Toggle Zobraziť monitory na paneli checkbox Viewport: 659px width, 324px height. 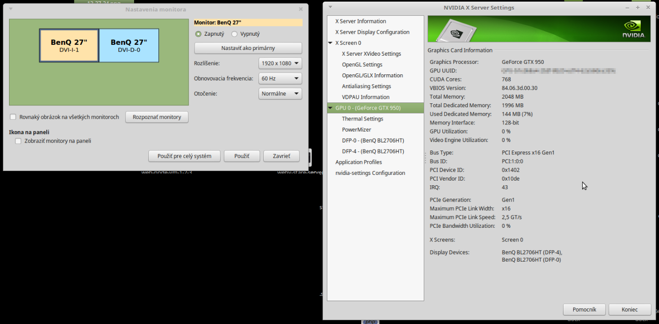18,141
